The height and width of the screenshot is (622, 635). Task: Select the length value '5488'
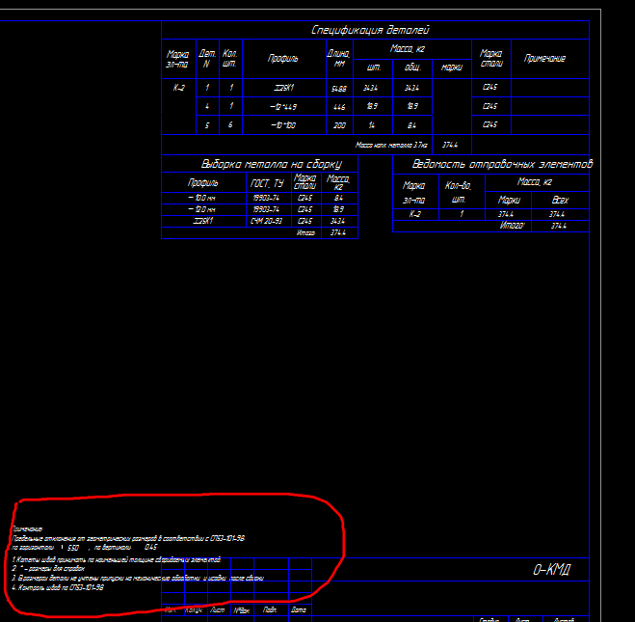click(x=339, y=89)
